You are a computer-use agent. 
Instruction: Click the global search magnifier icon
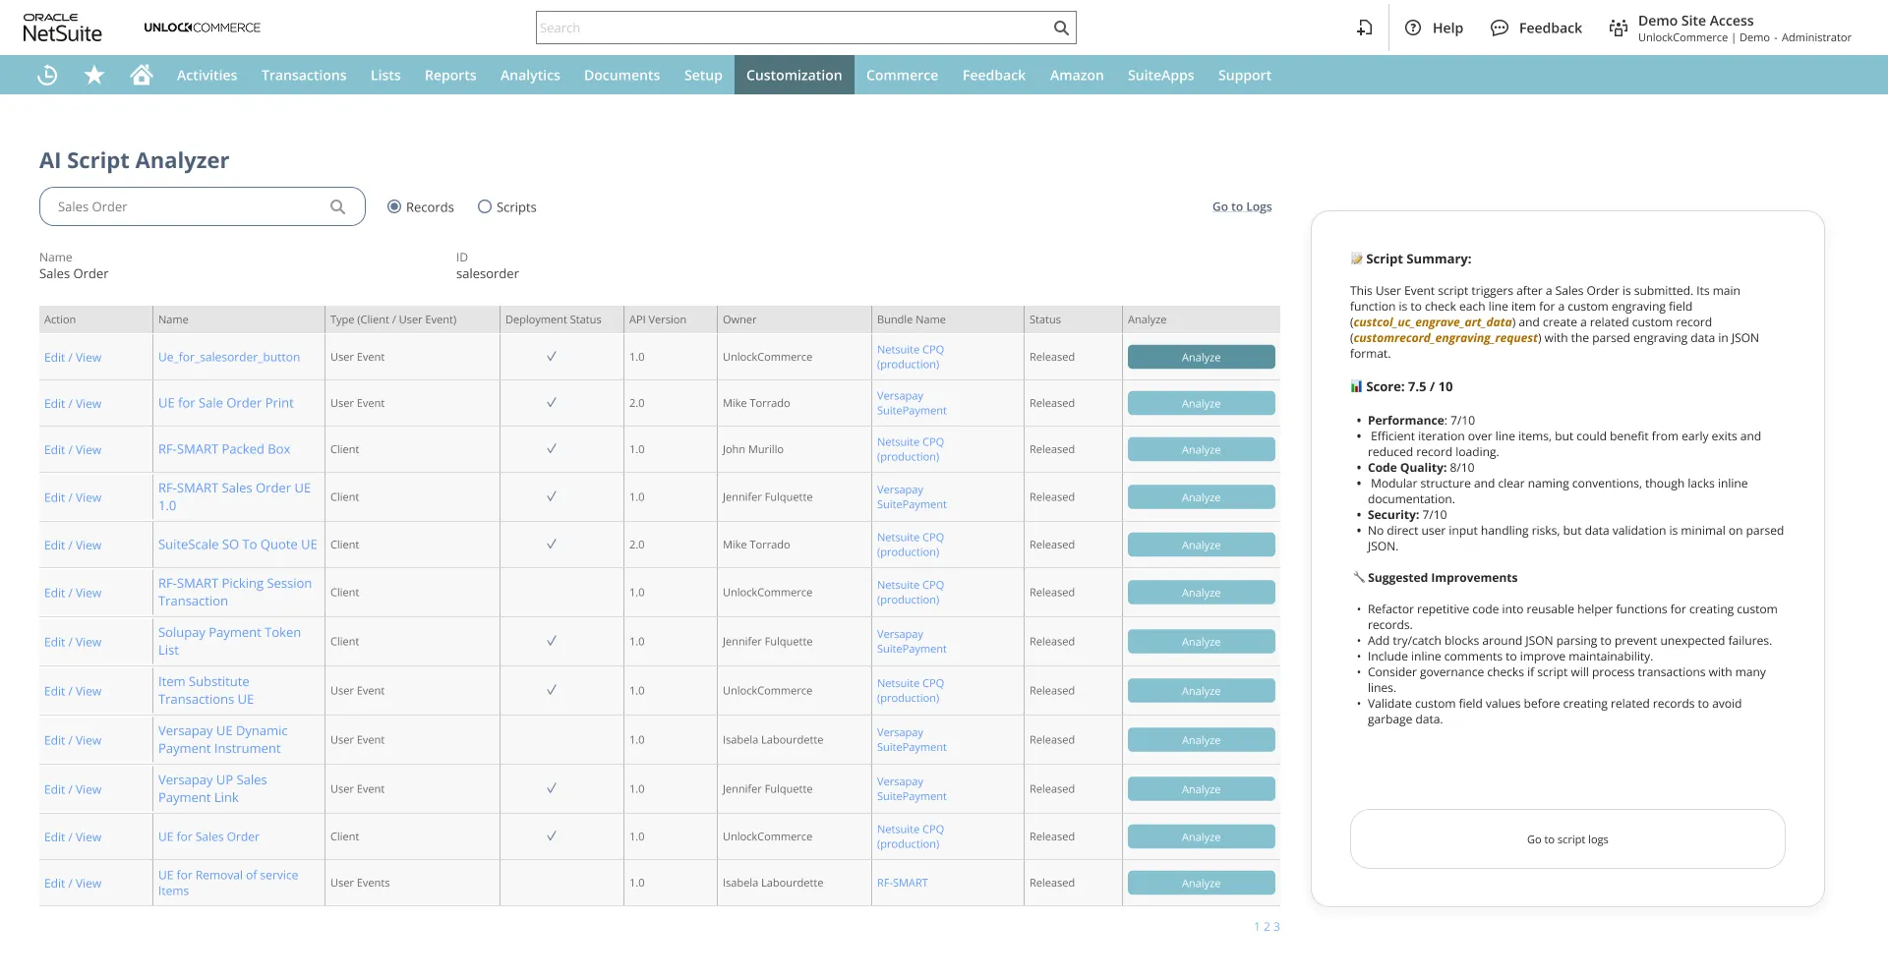coord(1061,29)
